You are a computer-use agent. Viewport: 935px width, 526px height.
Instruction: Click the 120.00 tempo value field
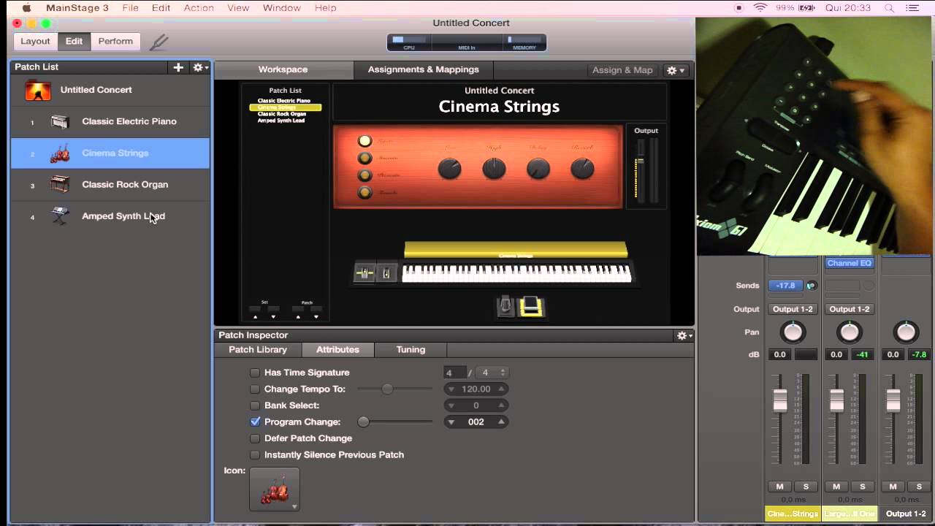476,389
